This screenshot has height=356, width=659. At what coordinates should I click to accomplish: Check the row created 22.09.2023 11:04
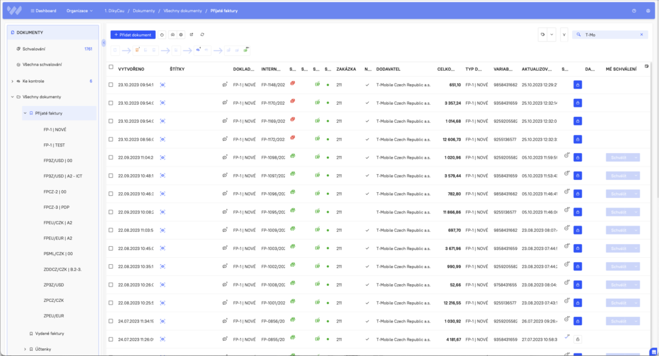111,157
